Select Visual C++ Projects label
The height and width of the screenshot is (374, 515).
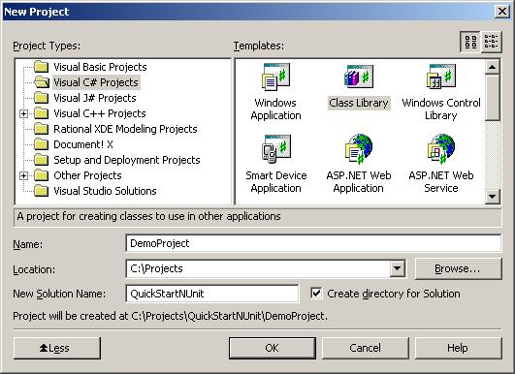pyautogui.click(x=100, y=113)
